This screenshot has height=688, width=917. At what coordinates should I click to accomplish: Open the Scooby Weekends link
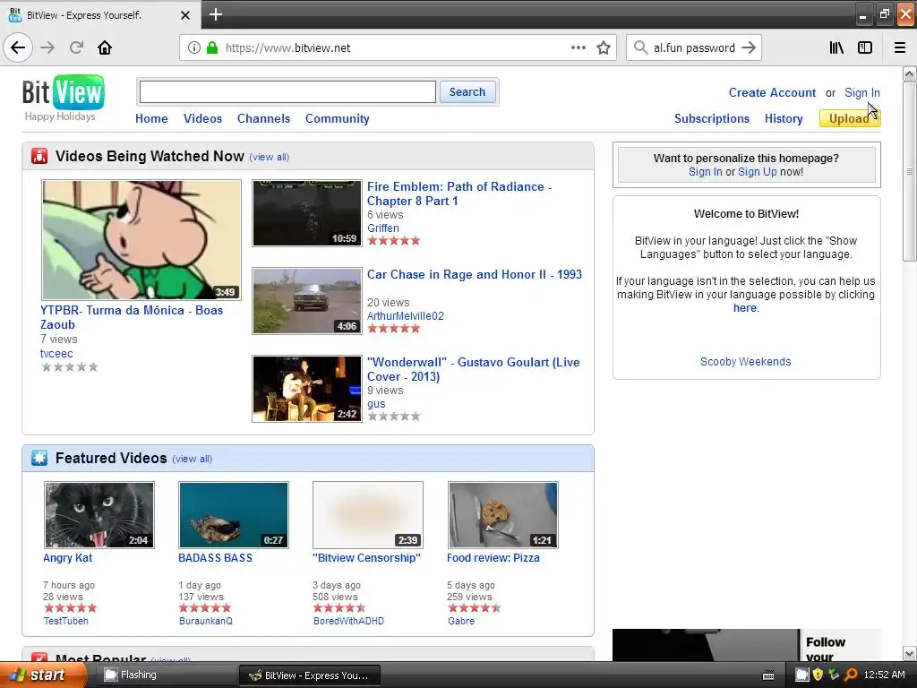pos(746,362)
